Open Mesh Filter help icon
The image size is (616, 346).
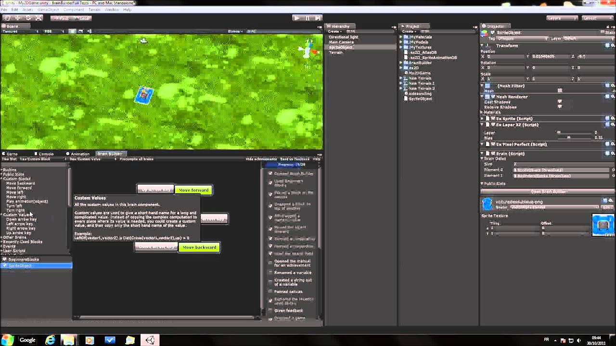pos(607,86)
